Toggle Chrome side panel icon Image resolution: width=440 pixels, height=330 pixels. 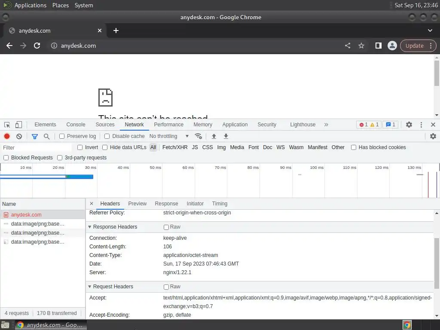(378, 46)
